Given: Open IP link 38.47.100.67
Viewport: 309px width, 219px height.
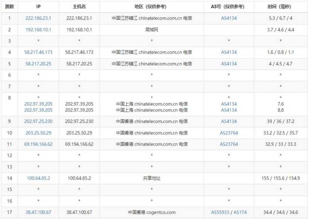Looking at the screenshot, I should coord(38,212).
